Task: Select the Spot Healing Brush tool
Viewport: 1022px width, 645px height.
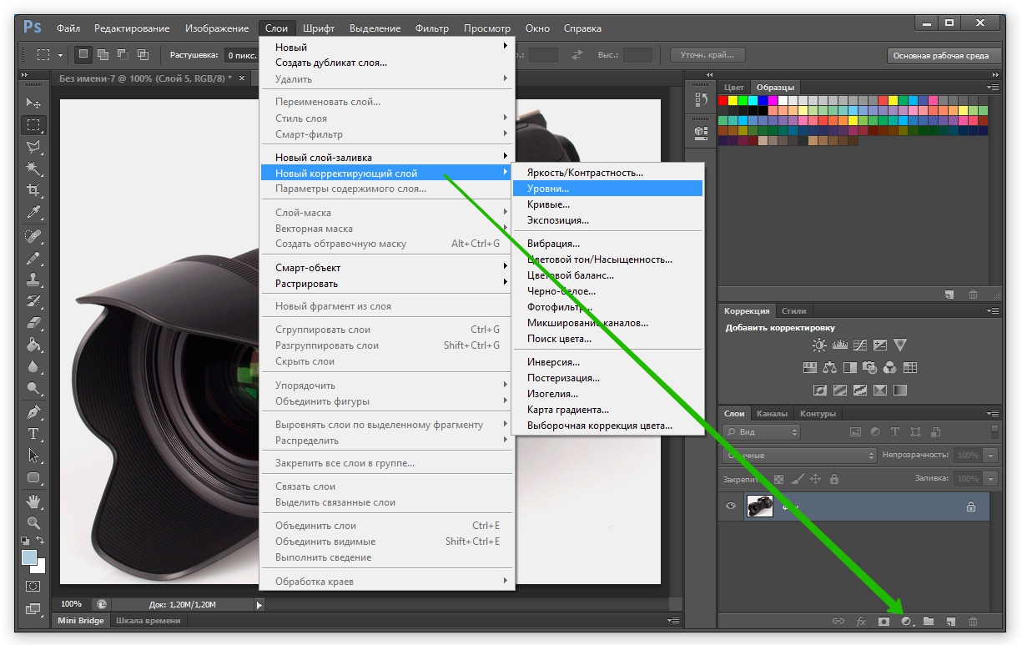Action: (x=33, y=235)
